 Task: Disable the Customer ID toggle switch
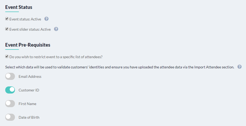10,90
